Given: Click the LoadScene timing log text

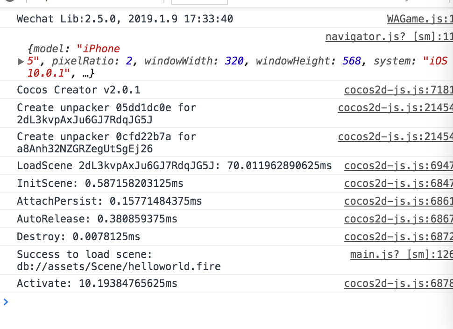Looking at the screenshot, I should tap(174, 165).
